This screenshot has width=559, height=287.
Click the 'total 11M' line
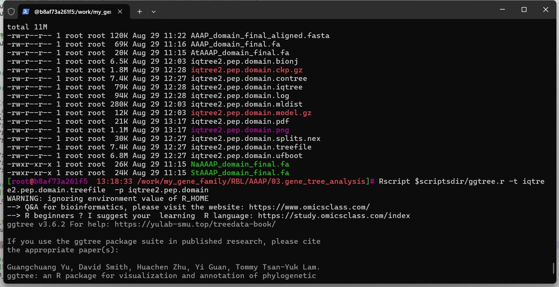pos(27,27)
